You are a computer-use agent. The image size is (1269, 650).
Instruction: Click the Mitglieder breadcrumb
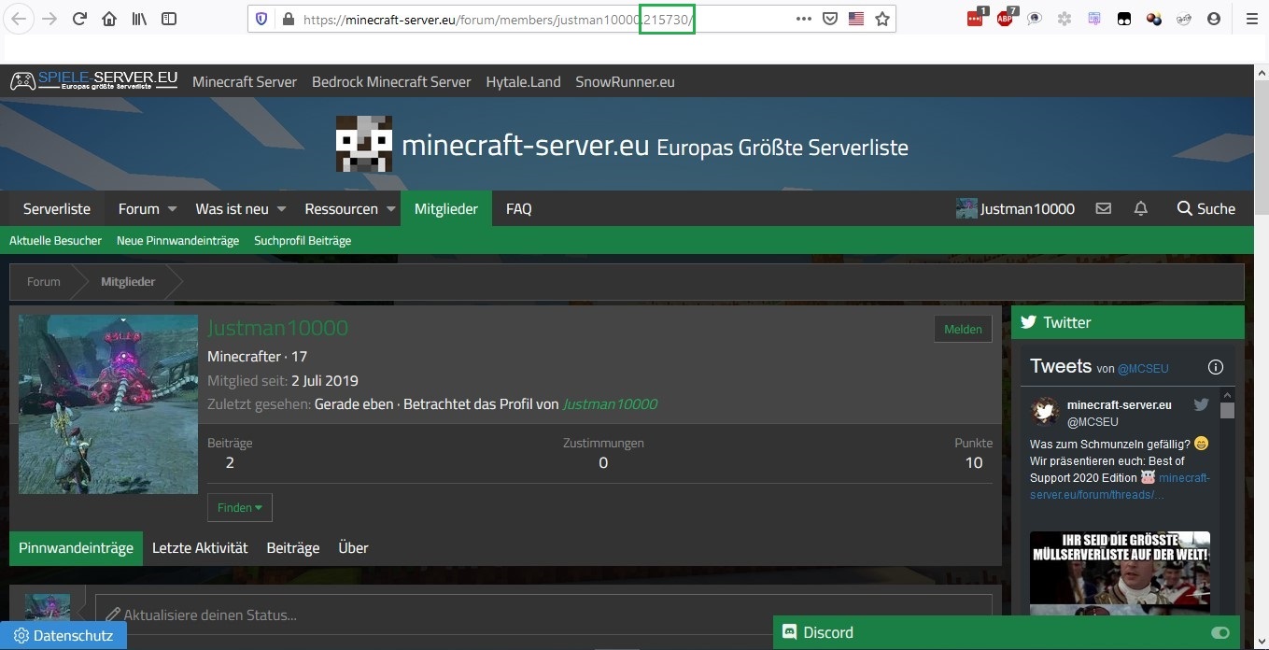pyautogui.click(x=128, y=281)
